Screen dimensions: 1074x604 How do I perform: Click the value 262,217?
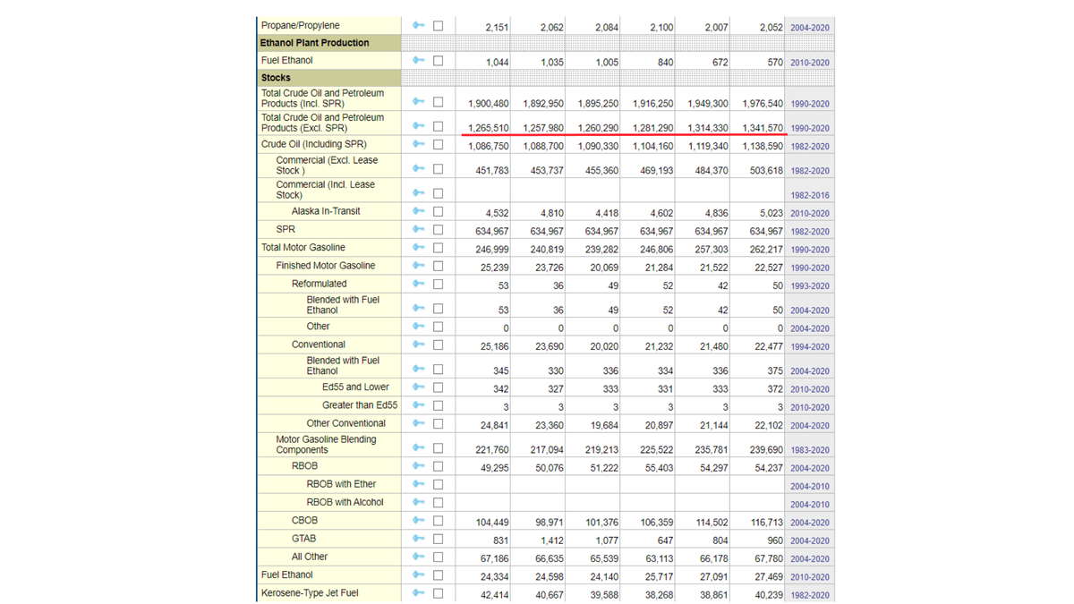[766, 250]
